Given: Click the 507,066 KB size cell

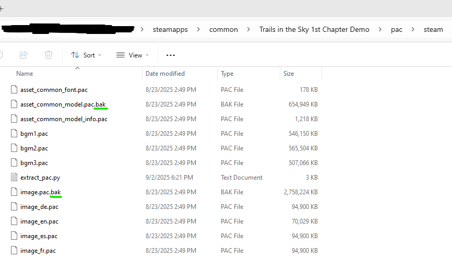Looking at the screenshot, I should pyautogui.click(x=303, y=163).
